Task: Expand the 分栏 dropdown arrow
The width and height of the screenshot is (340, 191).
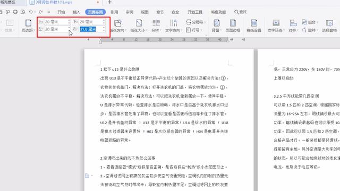Action: 160,31
